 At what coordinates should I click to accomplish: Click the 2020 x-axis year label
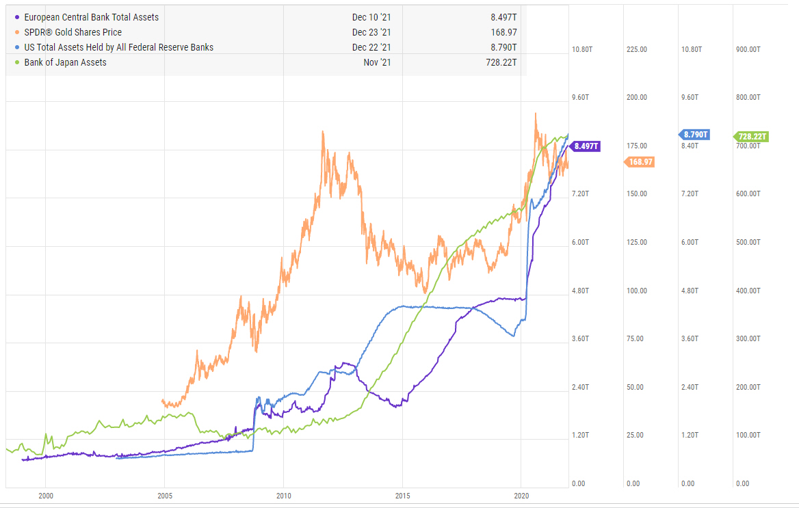(521, 496)
